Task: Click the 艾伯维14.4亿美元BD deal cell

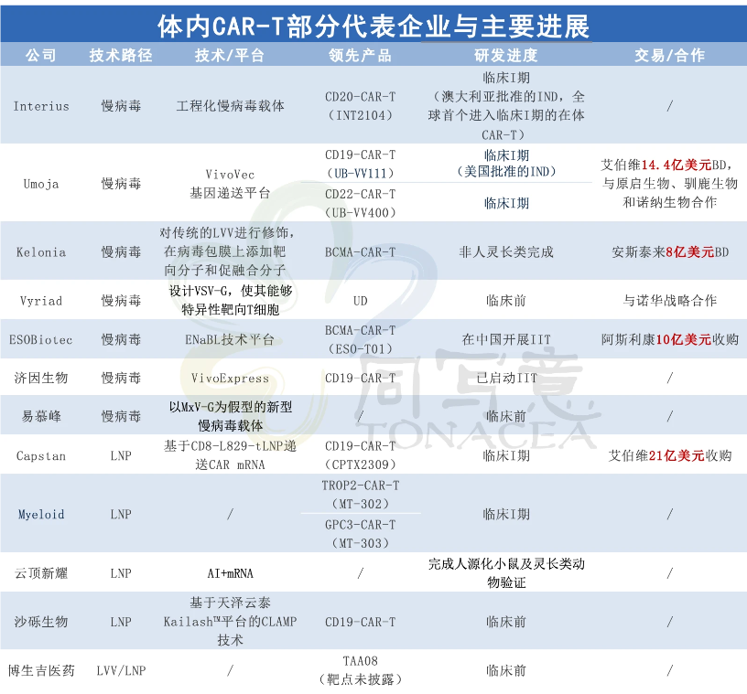Action: (x=669, y=183)
